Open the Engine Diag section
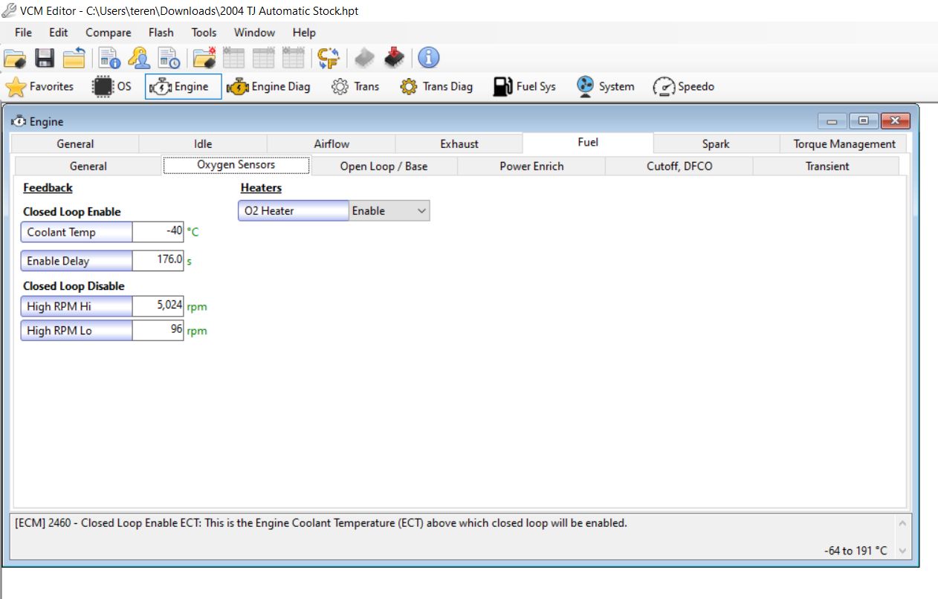 [268, 87]
